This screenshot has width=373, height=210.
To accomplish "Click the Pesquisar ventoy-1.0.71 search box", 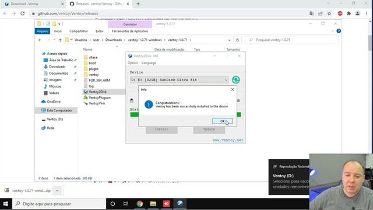I will click(x=291, y=40).
